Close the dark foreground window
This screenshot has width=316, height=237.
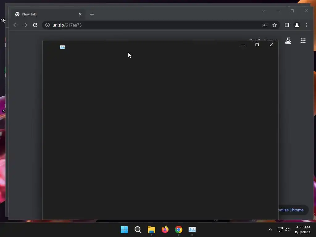pos(271,45)
